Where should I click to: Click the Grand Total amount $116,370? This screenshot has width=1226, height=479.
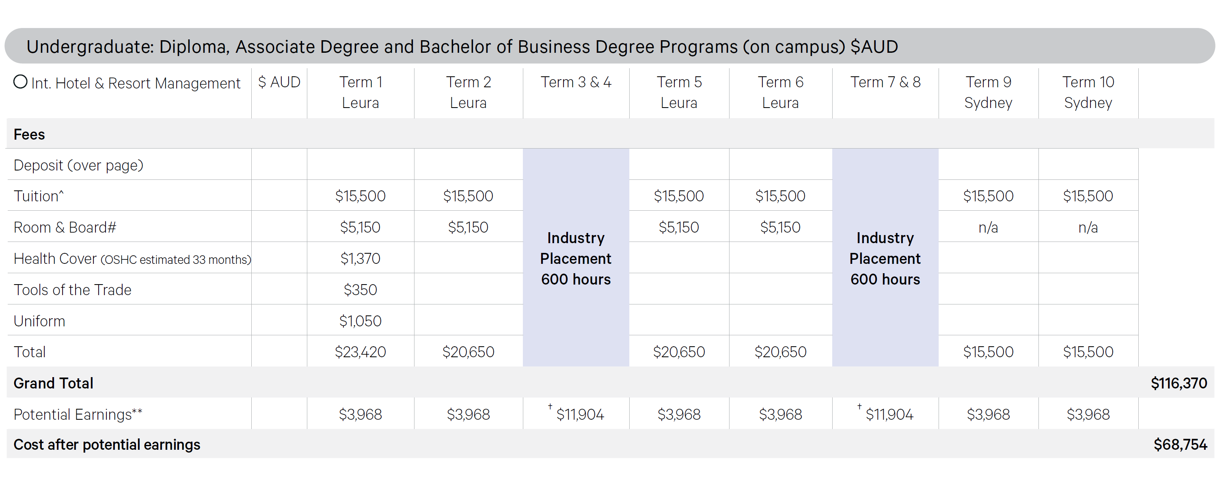[1179, 383]
